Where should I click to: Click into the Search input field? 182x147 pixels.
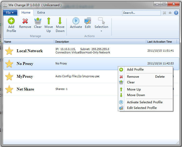pos(141,13)
